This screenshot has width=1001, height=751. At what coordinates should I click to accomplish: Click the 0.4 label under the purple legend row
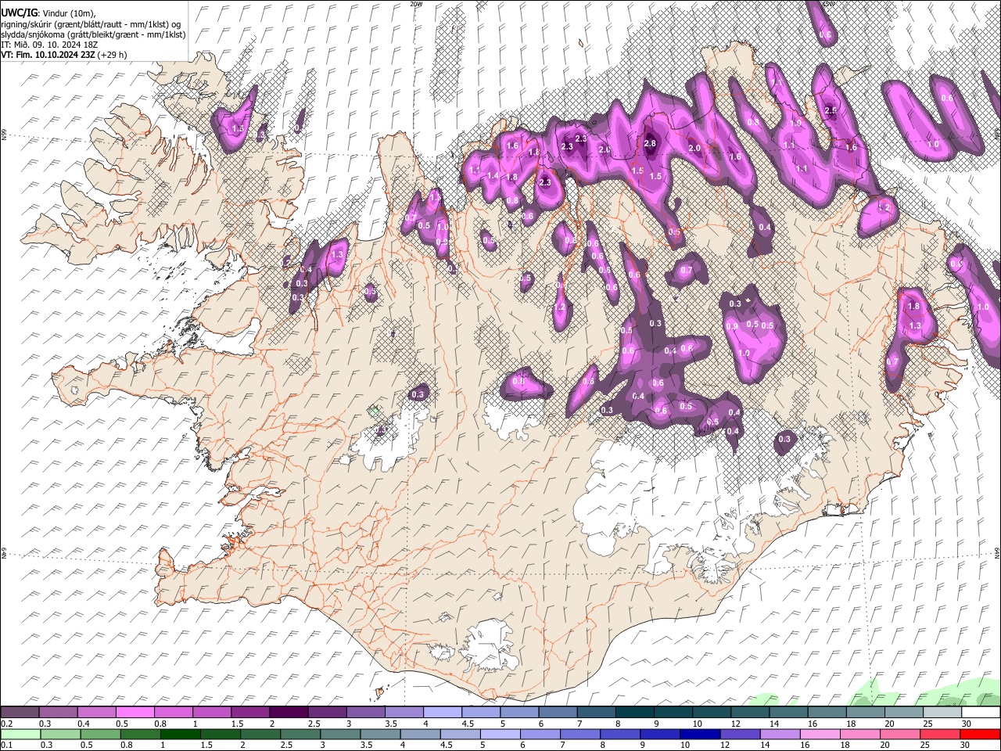pos(84,724)
